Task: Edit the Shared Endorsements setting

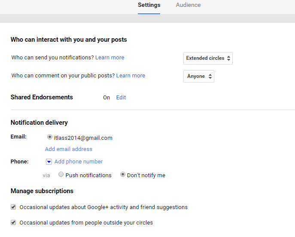Action: pyautogui.click(x=121, y=98)
